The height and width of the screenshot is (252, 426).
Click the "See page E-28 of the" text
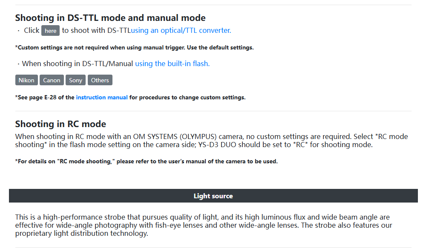click(45, 97)
